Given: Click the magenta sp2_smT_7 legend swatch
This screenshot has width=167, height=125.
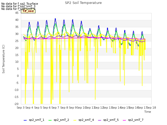Looking at the screenshot, I should pyautogui.click(x=124, y=120).
